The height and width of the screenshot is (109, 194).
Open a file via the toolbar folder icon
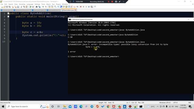tap(4, 7)
